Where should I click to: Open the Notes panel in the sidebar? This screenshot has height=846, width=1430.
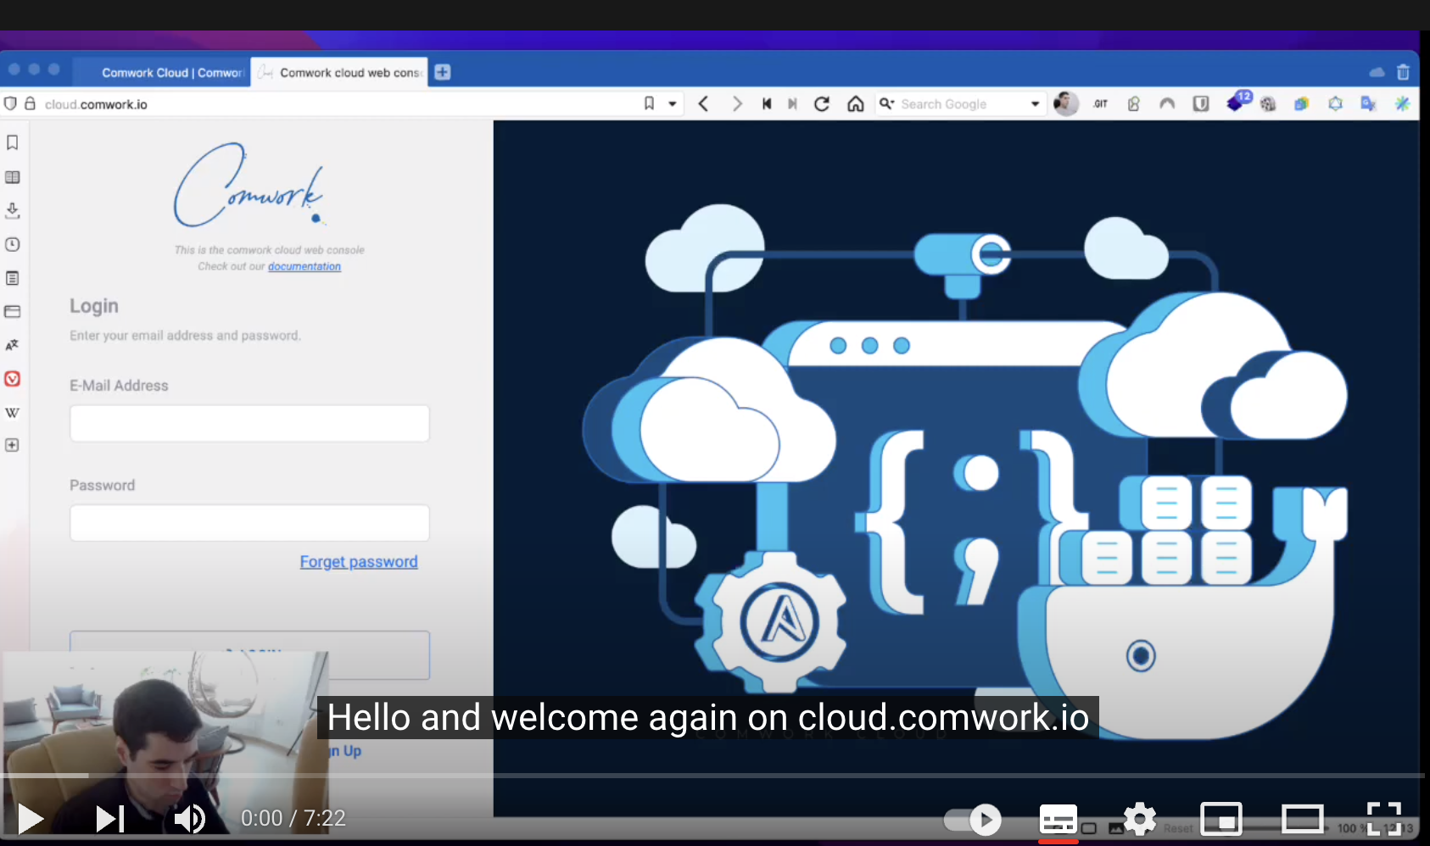click(x=13, y=278)
